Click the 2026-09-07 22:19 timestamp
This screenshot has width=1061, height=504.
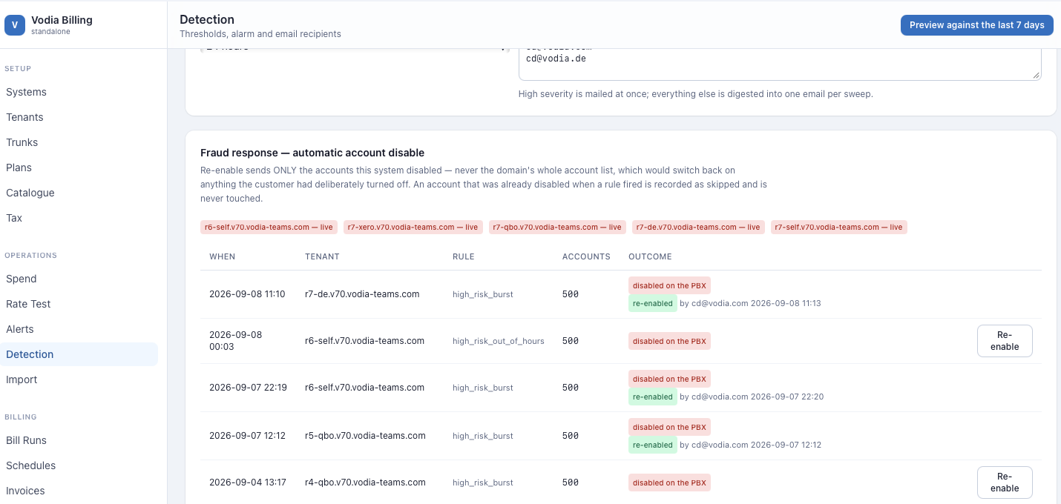click(248, 388)
